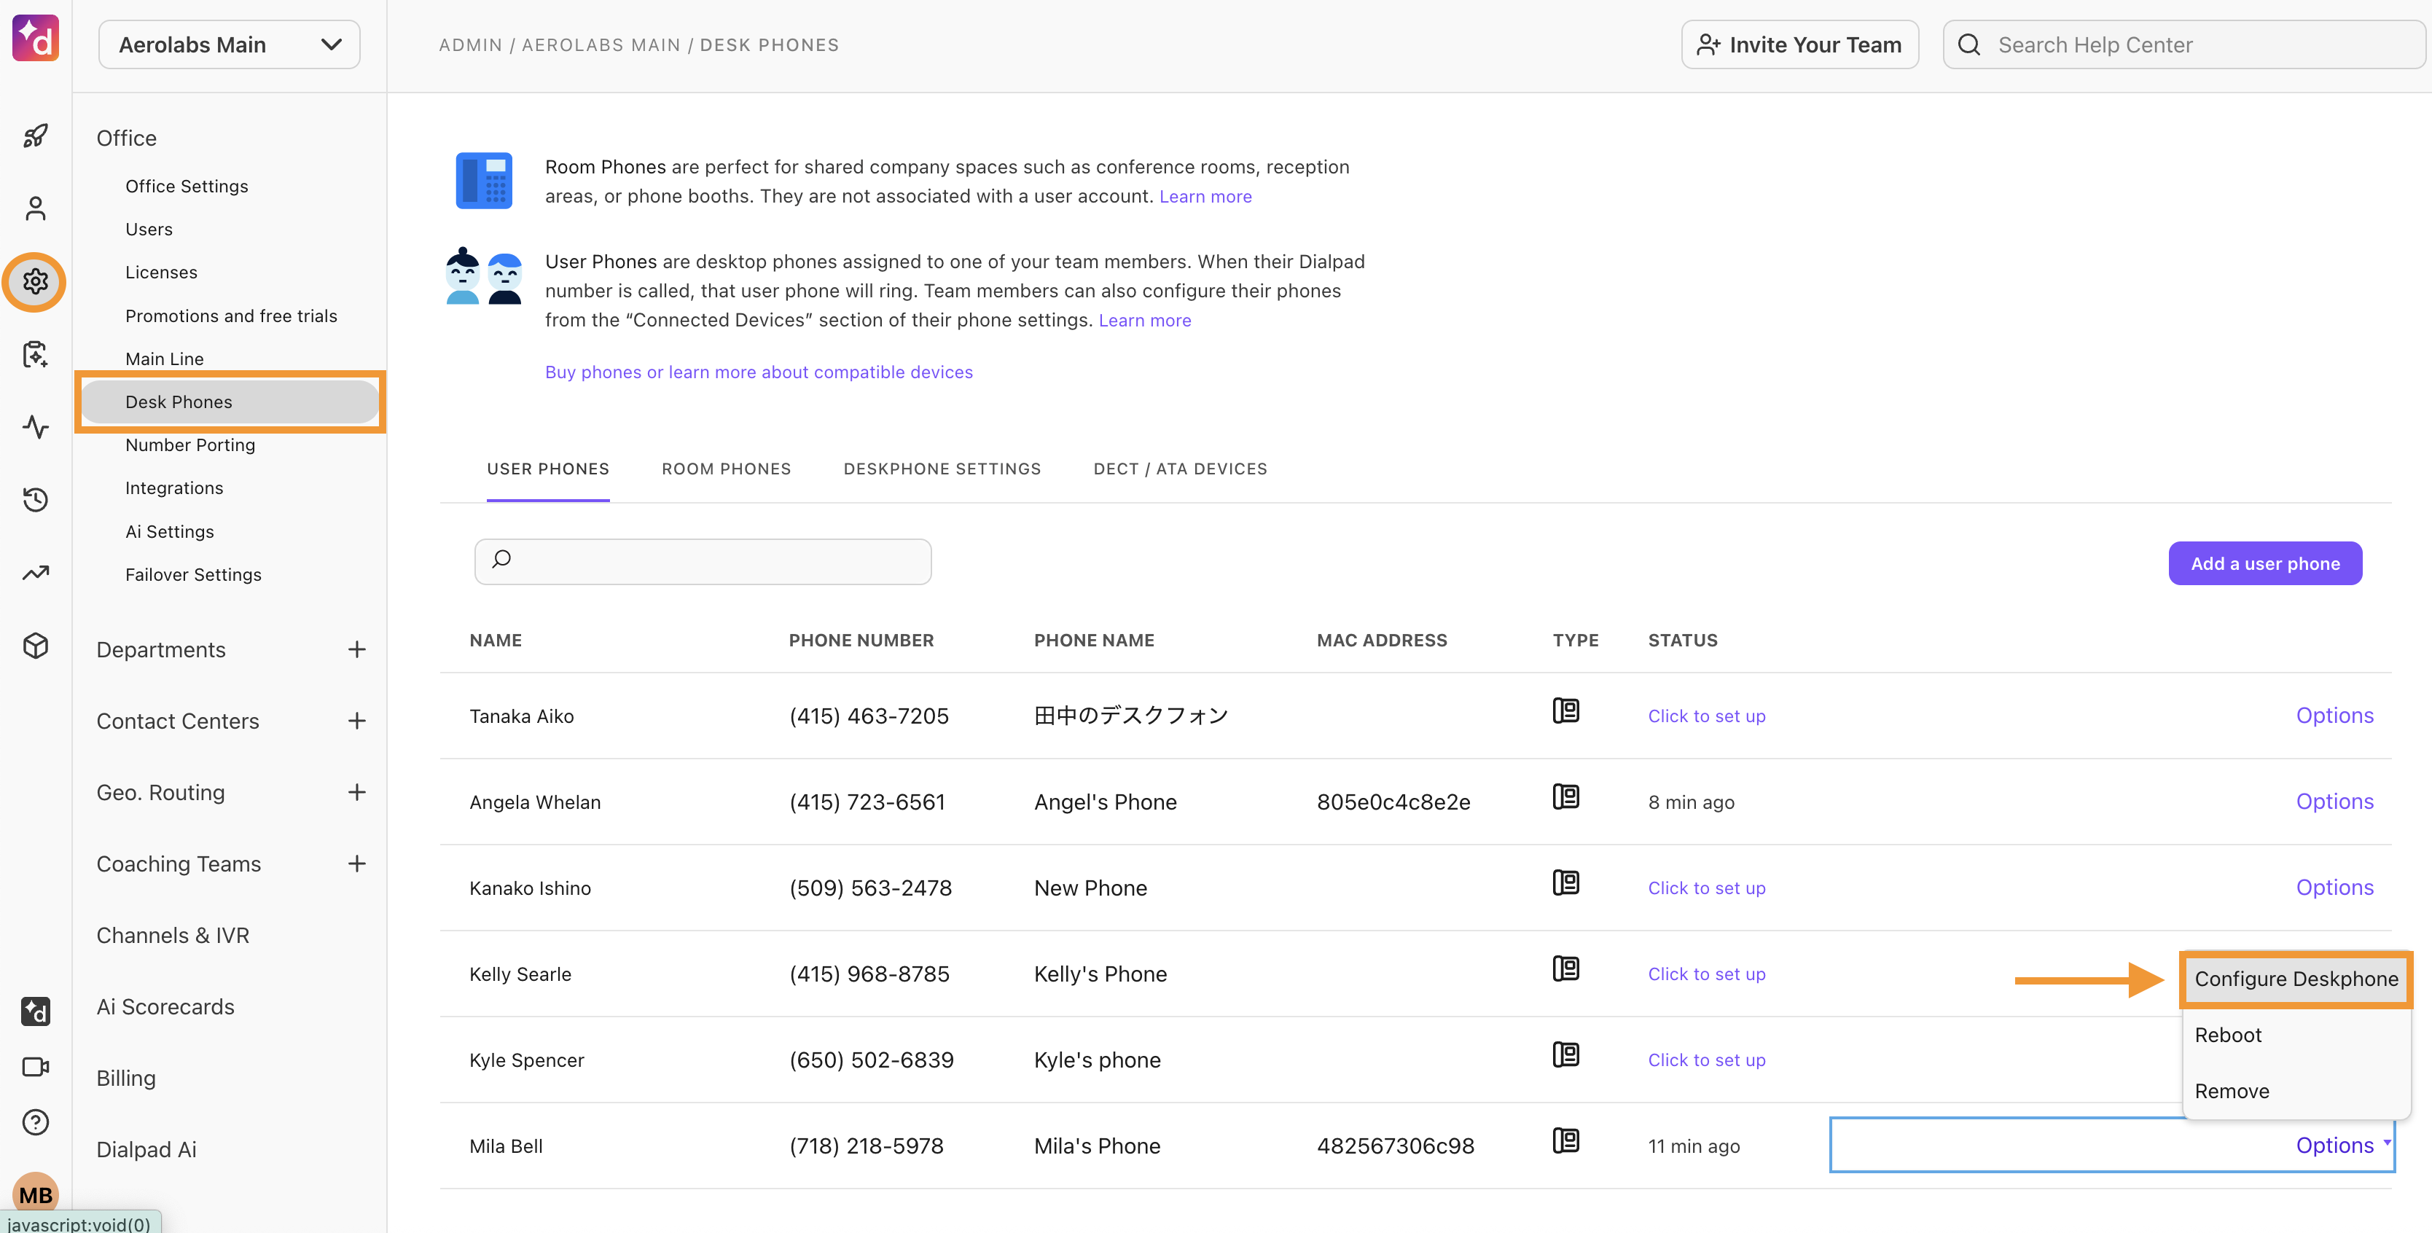Click to set up Kelly Searle's phone
The height and width of the screenshot is (1233, 2432).
pyautogui.click(x=1706, y=974)
